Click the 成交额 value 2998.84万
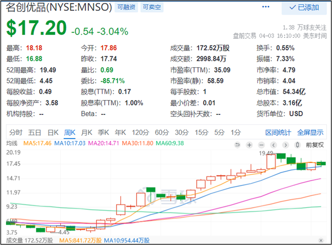The height and width of the screenshot is (245, 332). tap(212, 59)
